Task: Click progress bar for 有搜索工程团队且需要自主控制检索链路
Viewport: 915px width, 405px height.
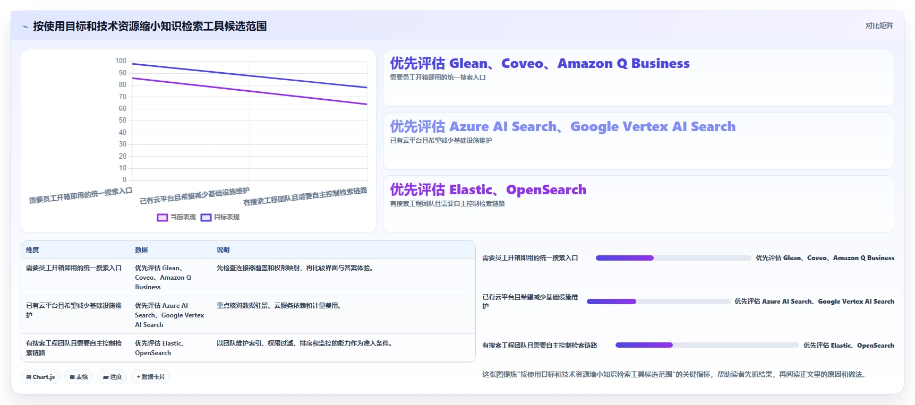Action: click(x=707, y=345)
